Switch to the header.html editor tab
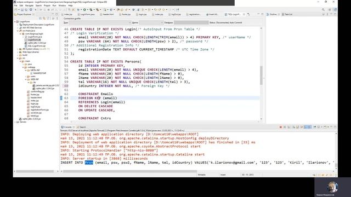Image resolution: width=351 pixels, height=197 pixels. click(107, 14)
